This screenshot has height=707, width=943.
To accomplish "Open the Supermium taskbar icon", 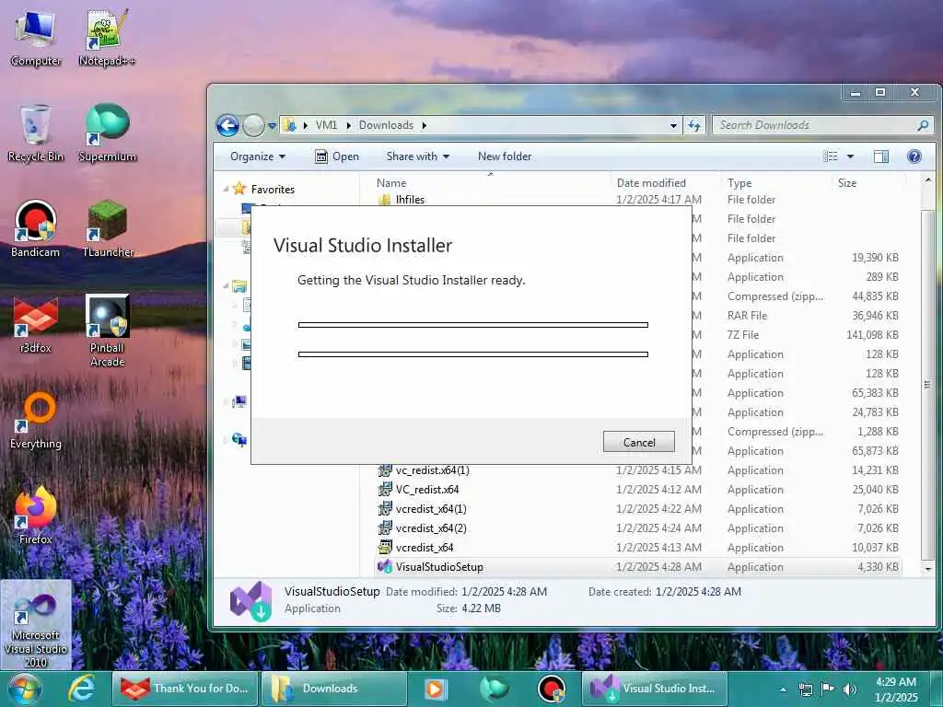I will (494, 689).
